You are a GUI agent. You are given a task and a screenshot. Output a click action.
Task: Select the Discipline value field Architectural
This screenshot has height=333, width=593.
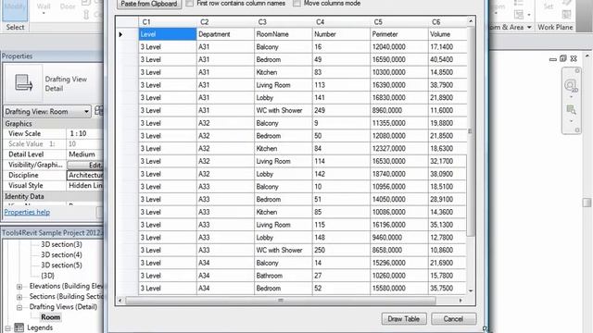pos(85,175)
